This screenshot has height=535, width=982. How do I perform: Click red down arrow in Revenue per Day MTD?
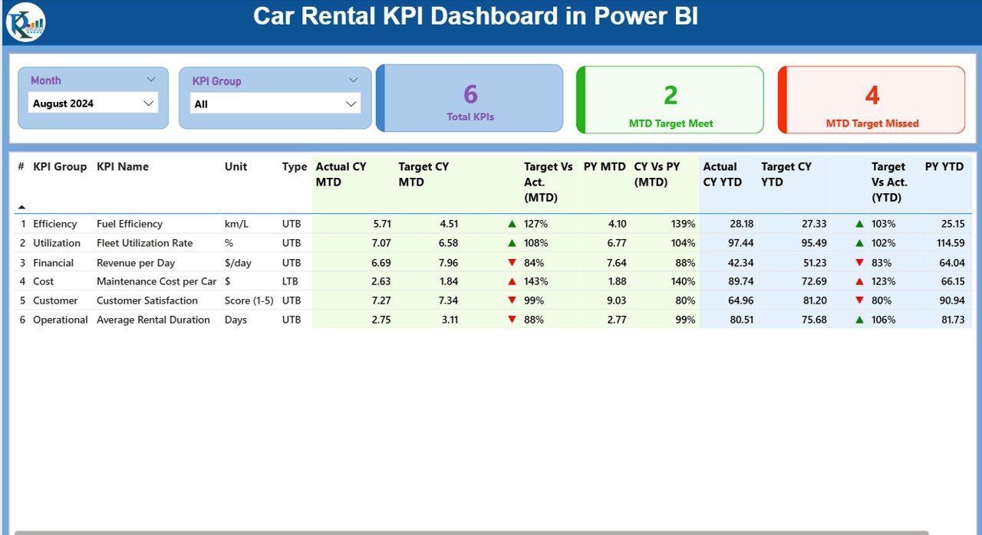[512, 263]
